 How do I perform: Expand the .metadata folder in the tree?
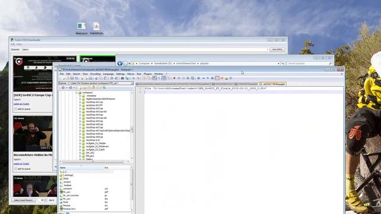[x=80, y=96]
